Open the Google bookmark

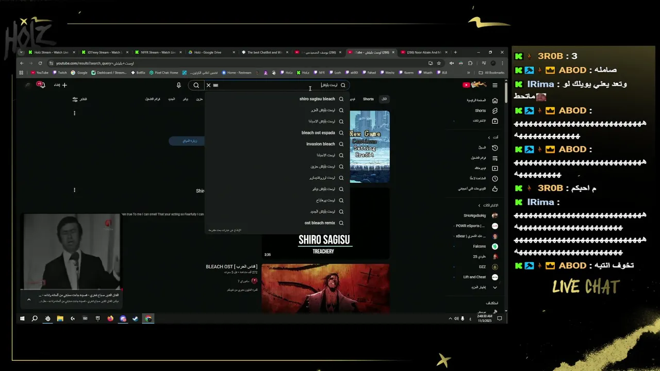tap(79, 73)
